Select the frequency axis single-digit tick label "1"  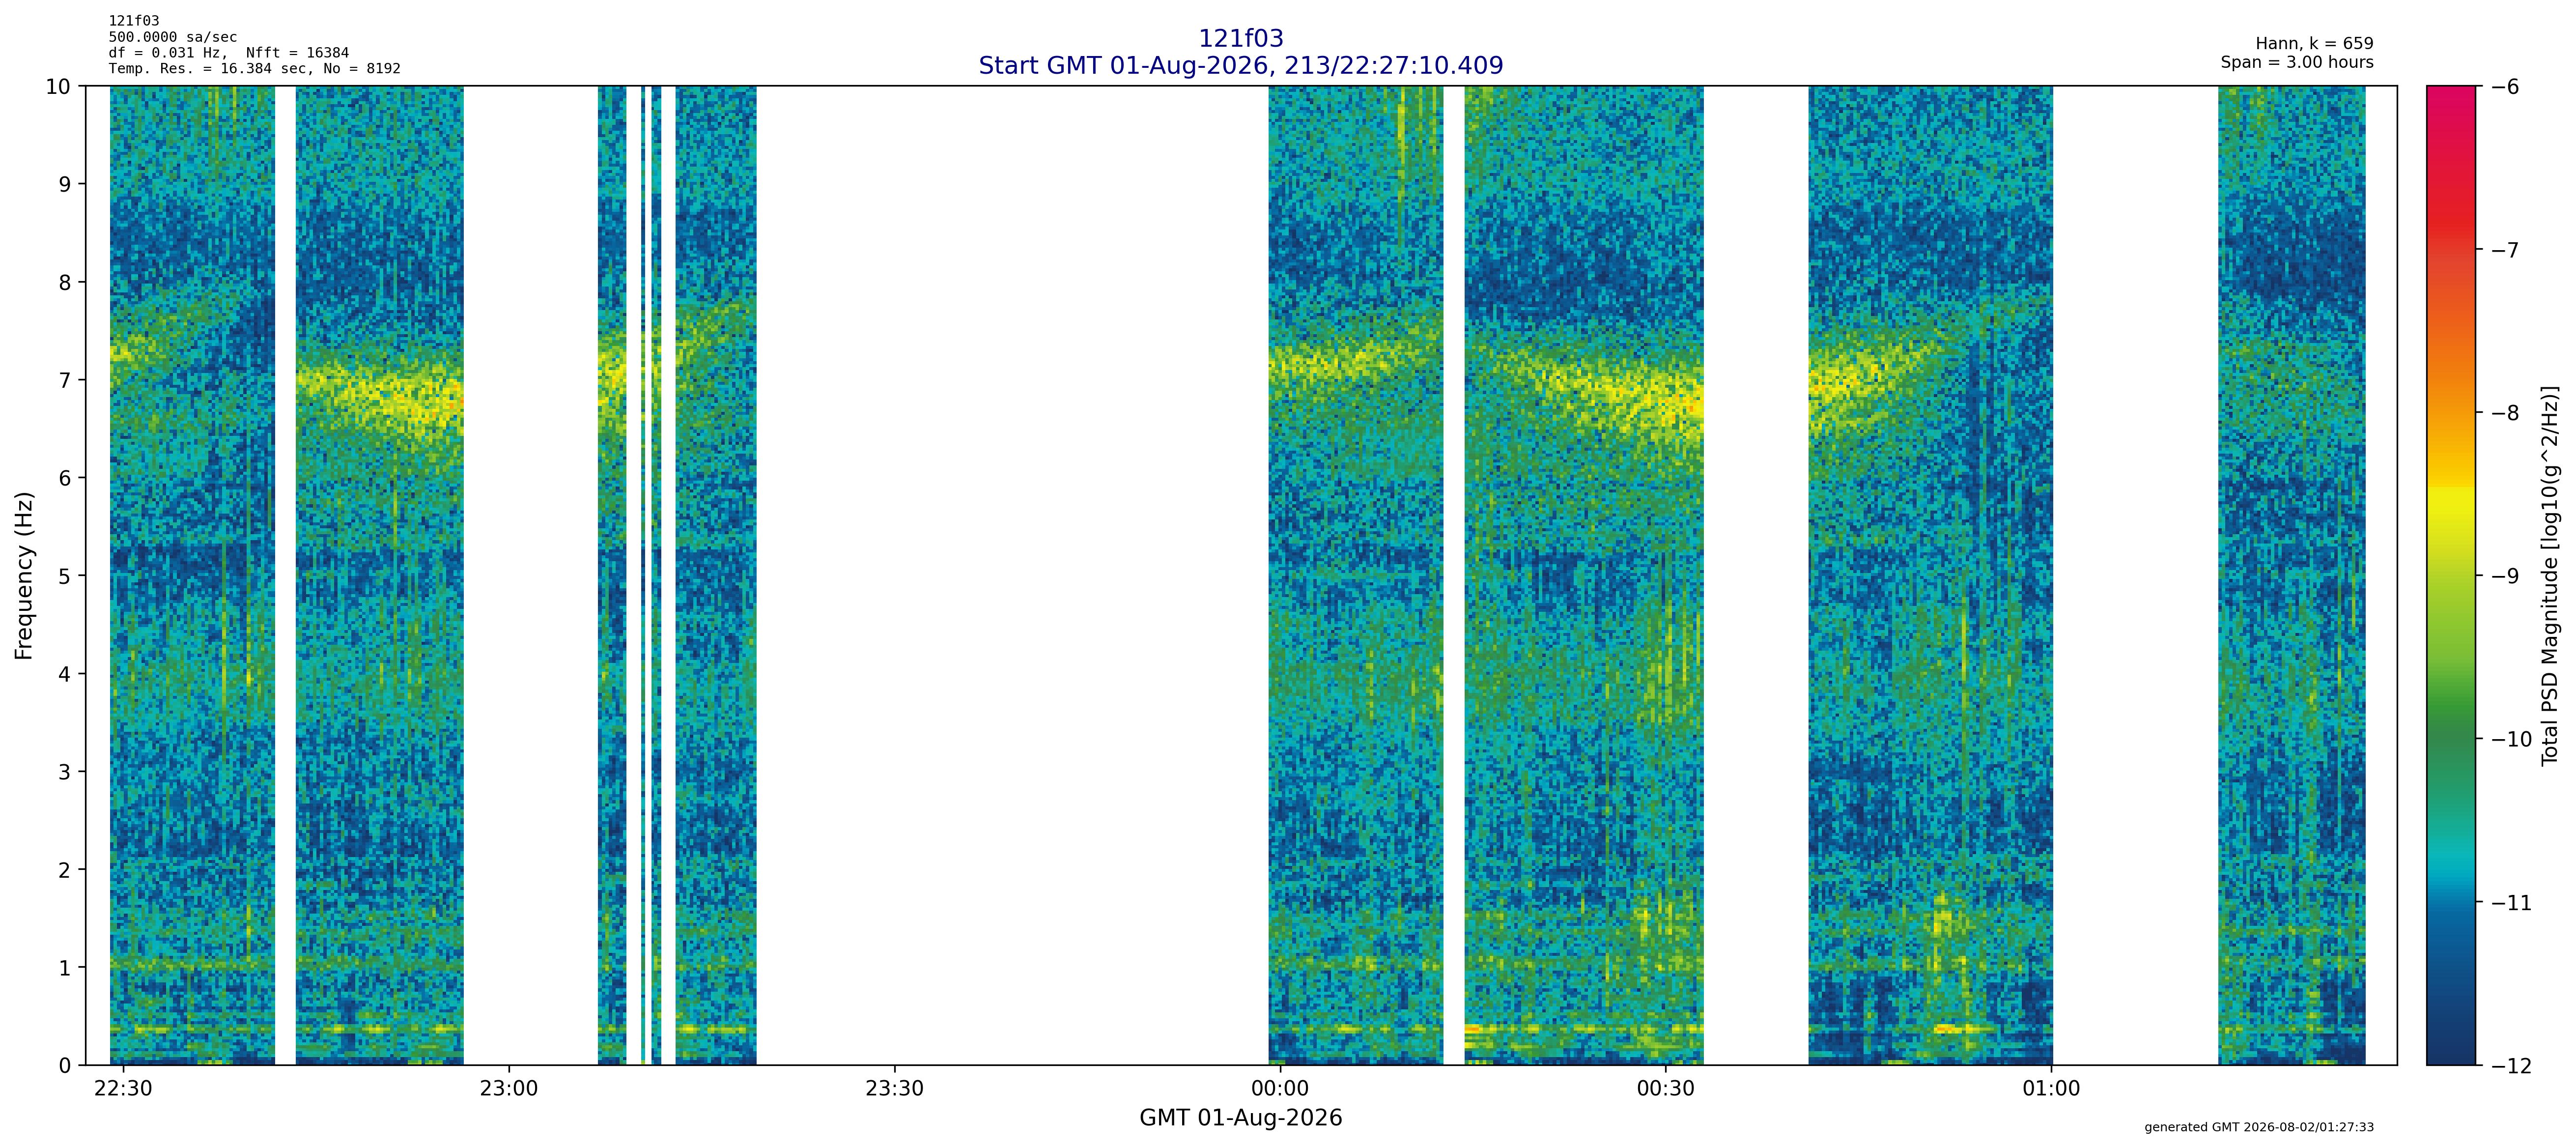tap(65, 969)
